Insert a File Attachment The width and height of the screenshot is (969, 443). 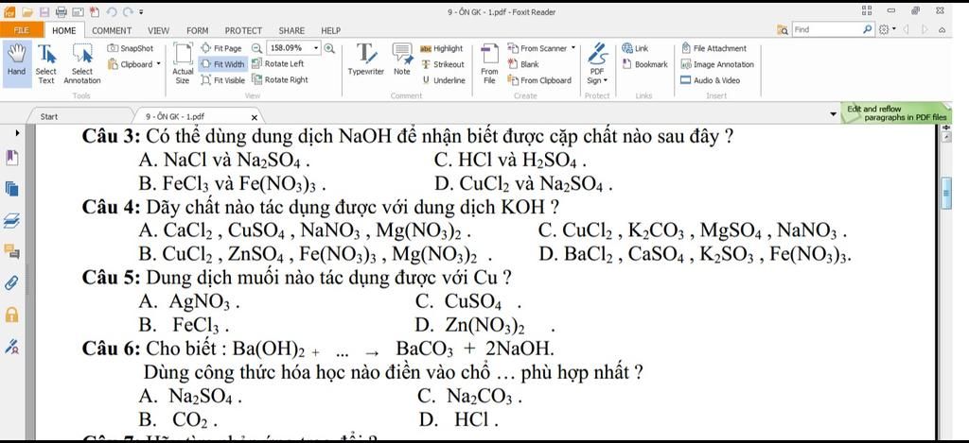pyautogui.click(x=714, y=48)
